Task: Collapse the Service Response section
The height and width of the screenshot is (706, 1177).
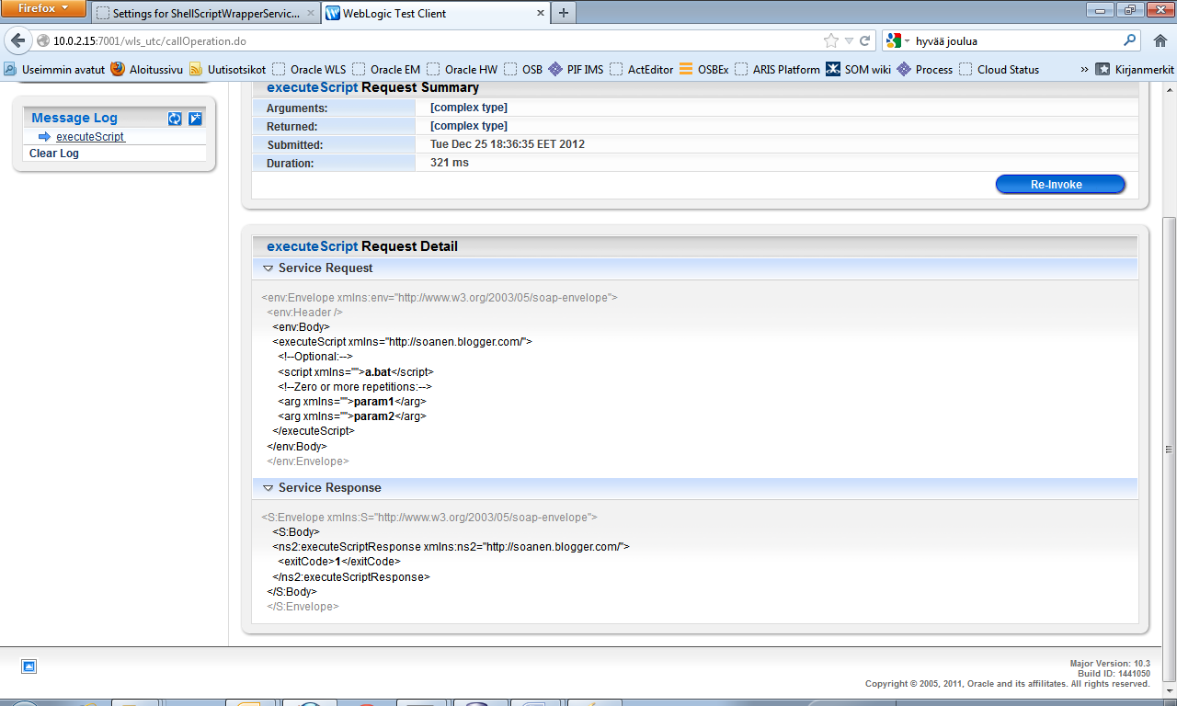Action: (268, 488)
